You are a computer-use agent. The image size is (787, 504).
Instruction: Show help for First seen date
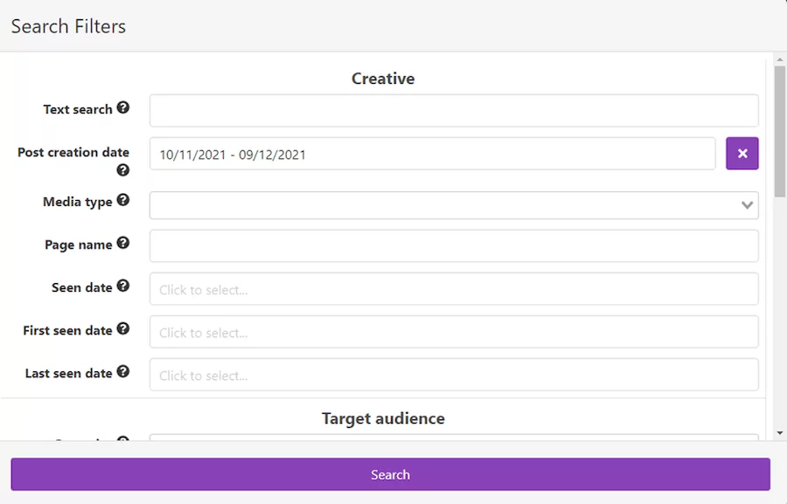click(x=123, y=329)
